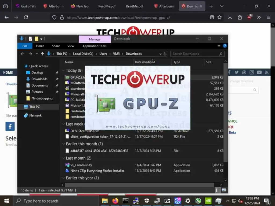Viewport: 275px width, 206px height.
Task: Refresh the Downloads folder
Action: (165, 54)
